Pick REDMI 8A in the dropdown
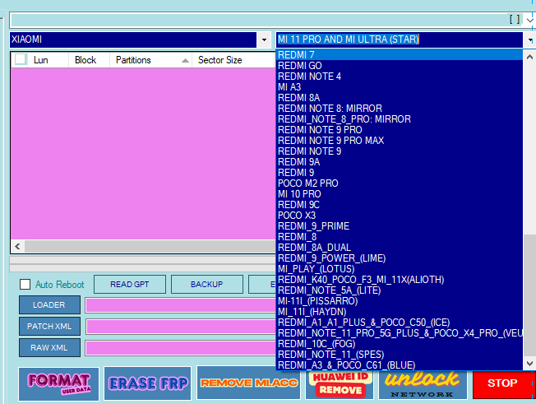The image size is (536, 404). (400, 98)
